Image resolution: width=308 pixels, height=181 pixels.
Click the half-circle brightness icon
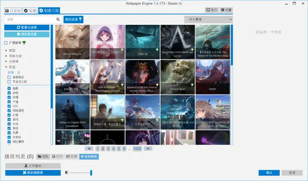[67, 172]
